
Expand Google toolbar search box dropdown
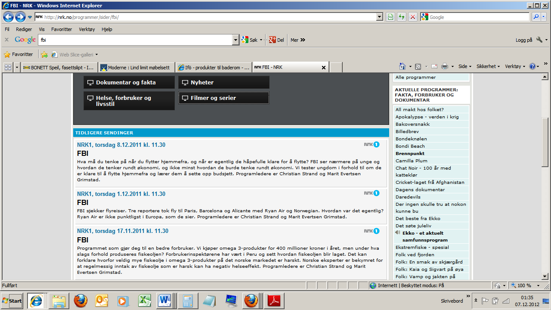235,40
